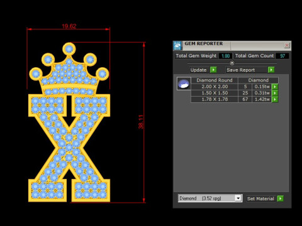The image size is (302, 226).
Task: Click the gem count cell showing 67
Action: tap(245, 99)
